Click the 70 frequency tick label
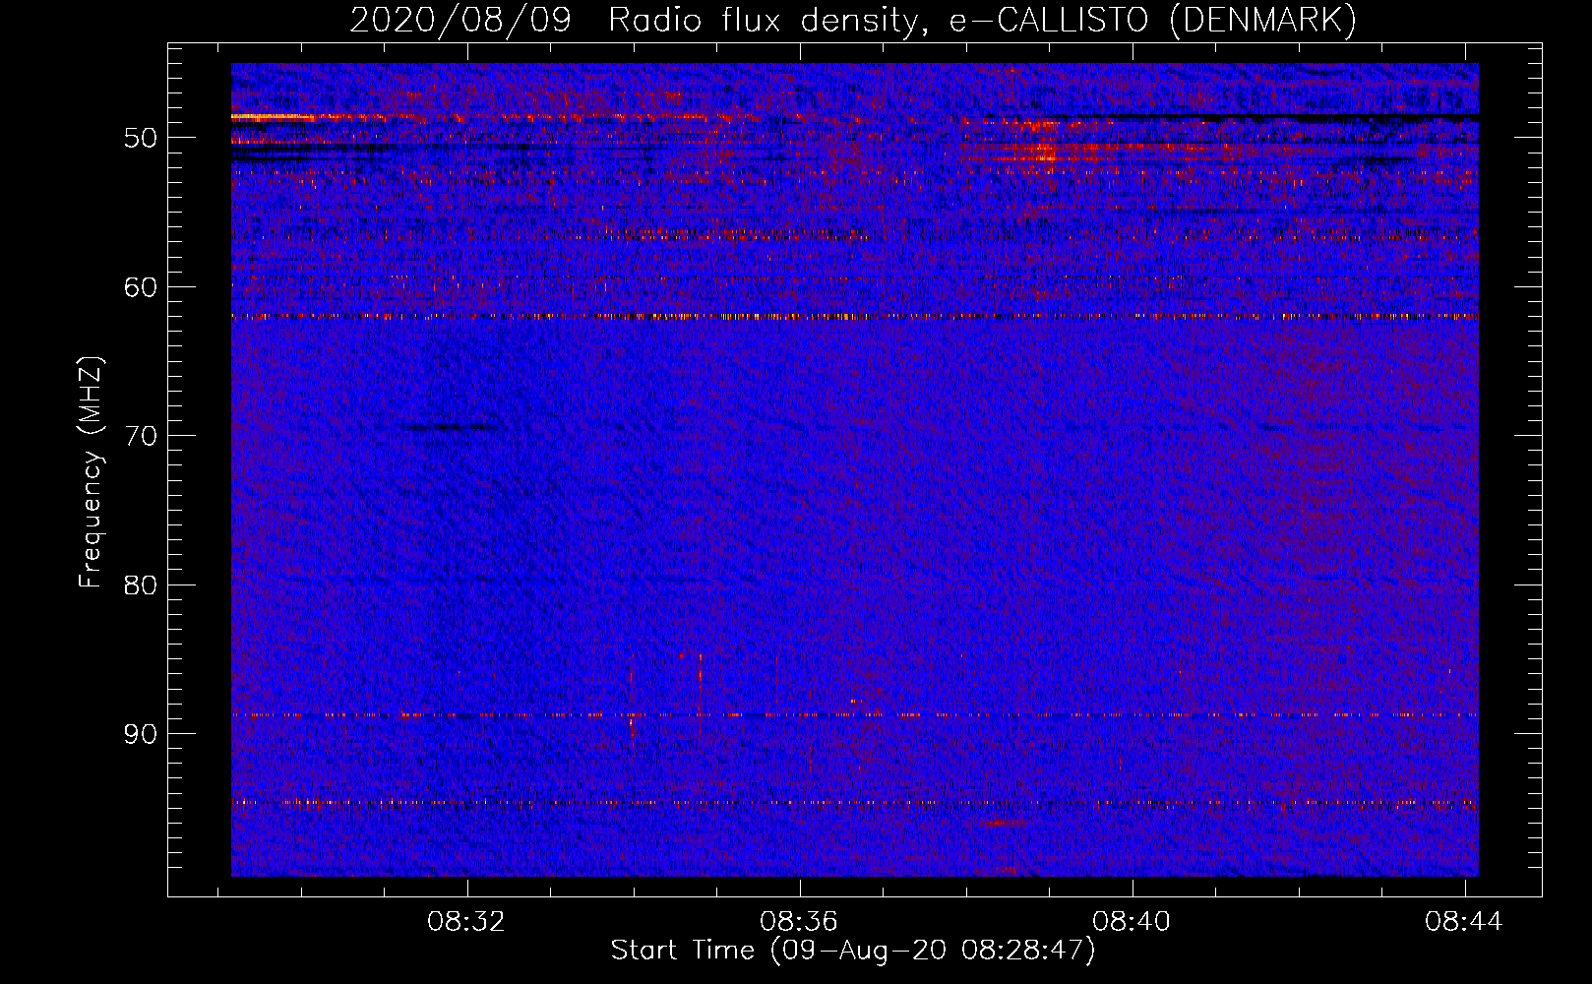The width and height of the screenshot is (1592, 984). click(140, 436)
